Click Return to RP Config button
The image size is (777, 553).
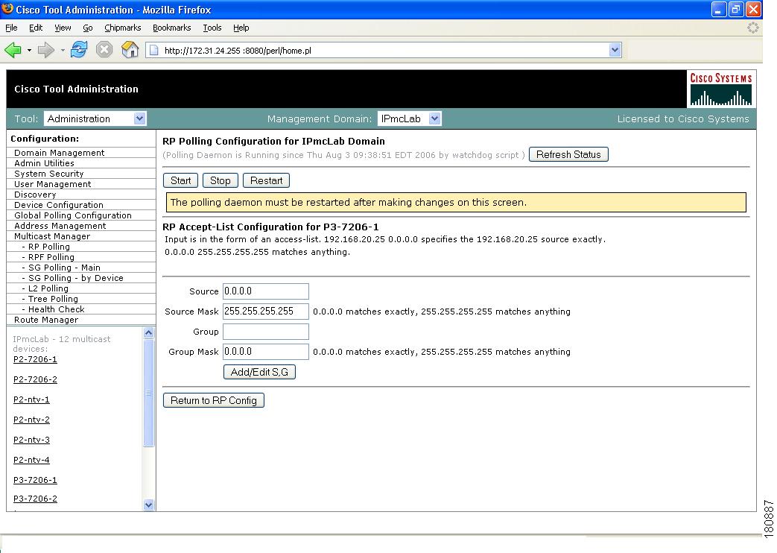214,400
